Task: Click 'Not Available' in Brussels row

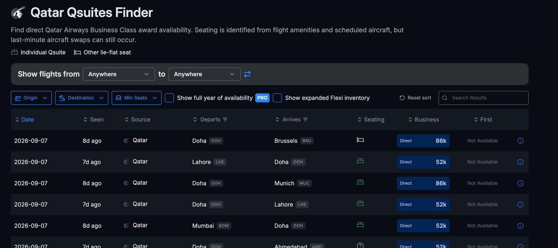Action: click(482, 141)
